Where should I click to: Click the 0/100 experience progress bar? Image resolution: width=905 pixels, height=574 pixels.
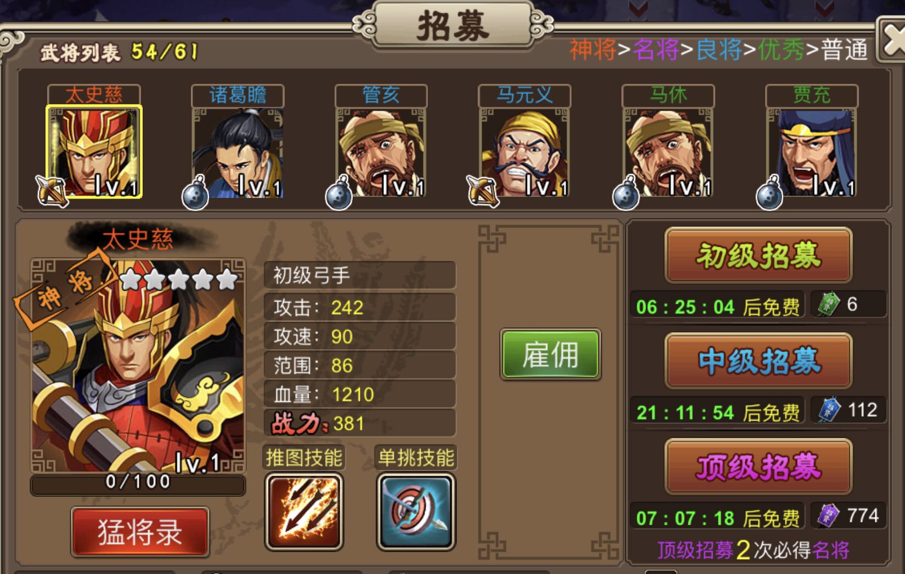pyautogui.click(x=138, y=484)
